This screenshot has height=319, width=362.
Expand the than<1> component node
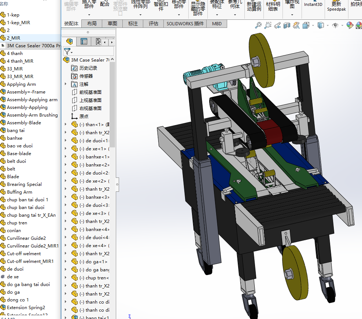(x=66, y=124)
